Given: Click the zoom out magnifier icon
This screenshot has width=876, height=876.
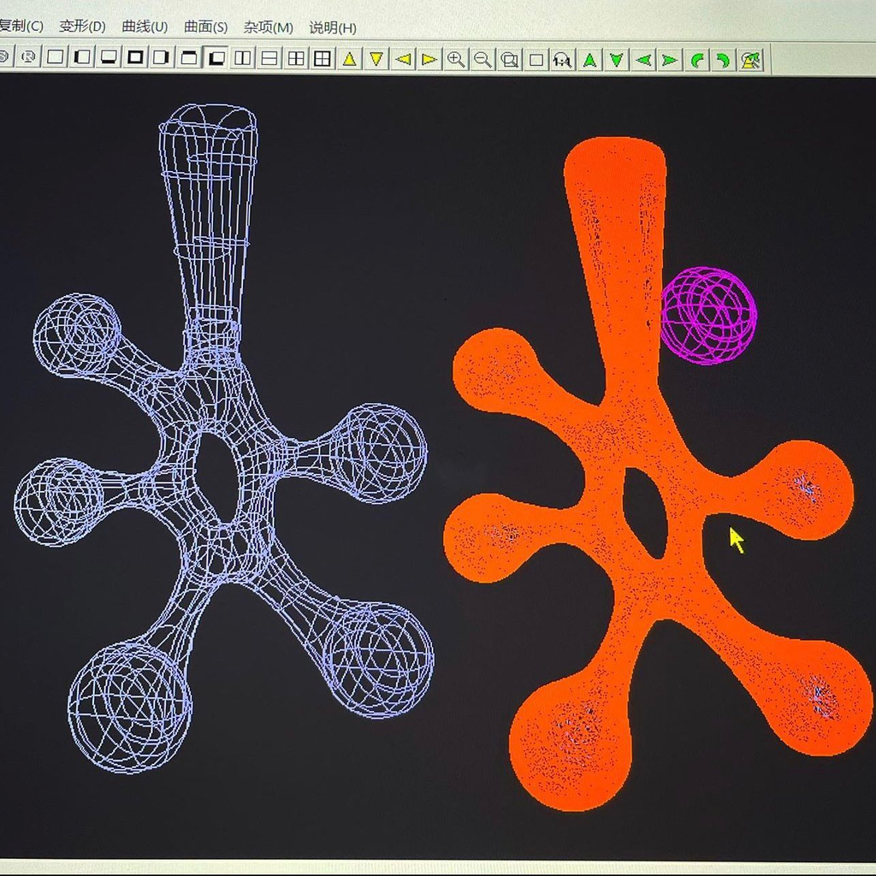Looking at the screenshot, I should (482, 59).
